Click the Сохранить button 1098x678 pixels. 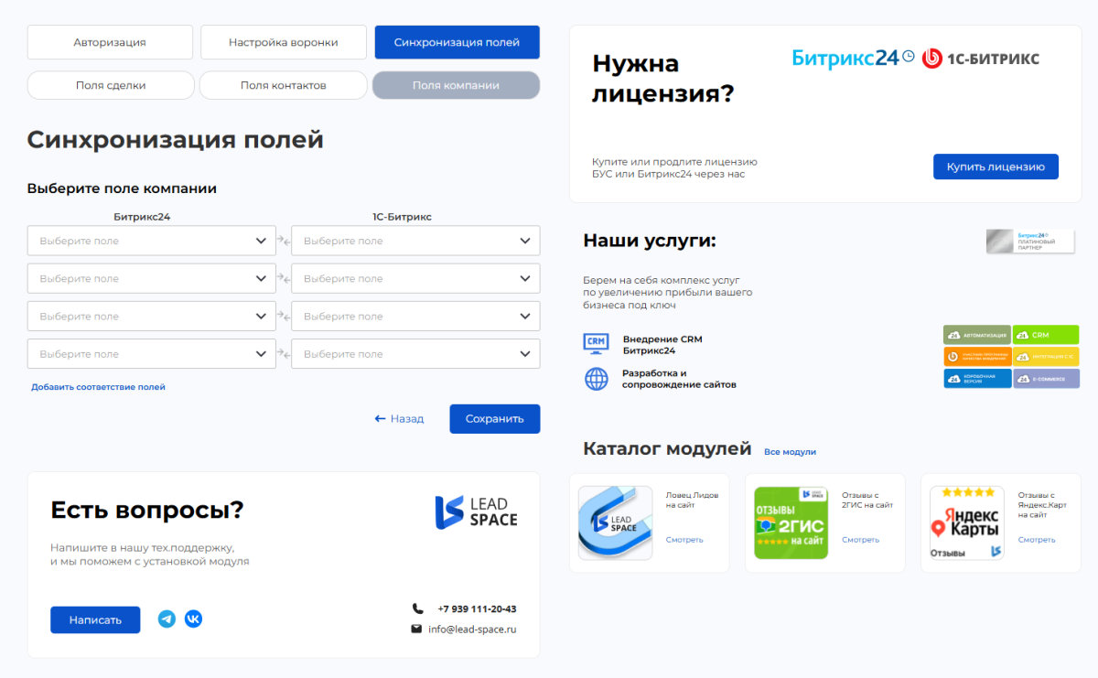tap(494, 418)
